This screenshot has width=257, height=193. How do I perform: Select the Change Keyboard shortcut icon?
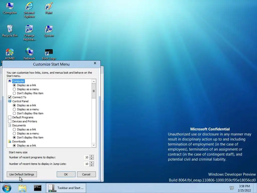(x=29, y=33)
